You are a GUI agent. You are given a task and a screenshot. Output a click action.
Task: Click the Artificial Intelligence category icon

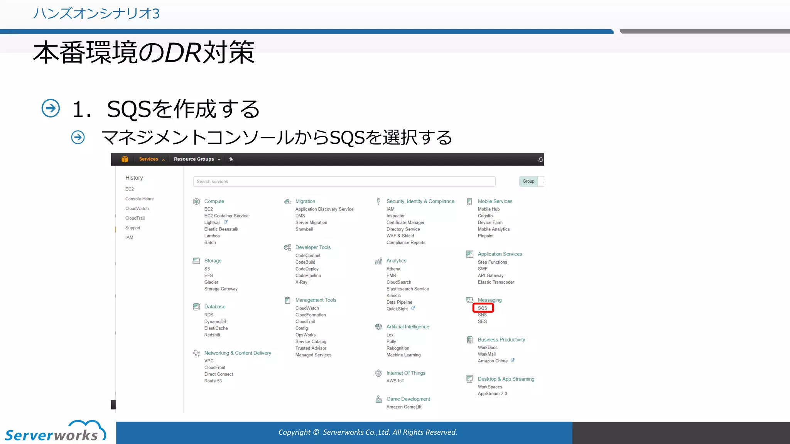[378, 327]
